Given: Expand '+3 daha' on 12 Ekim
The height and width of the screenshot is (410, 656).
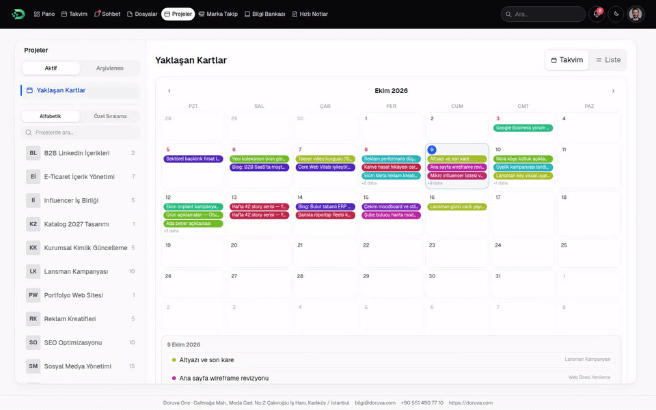Looking at the screenshot, I should point(171,231).
